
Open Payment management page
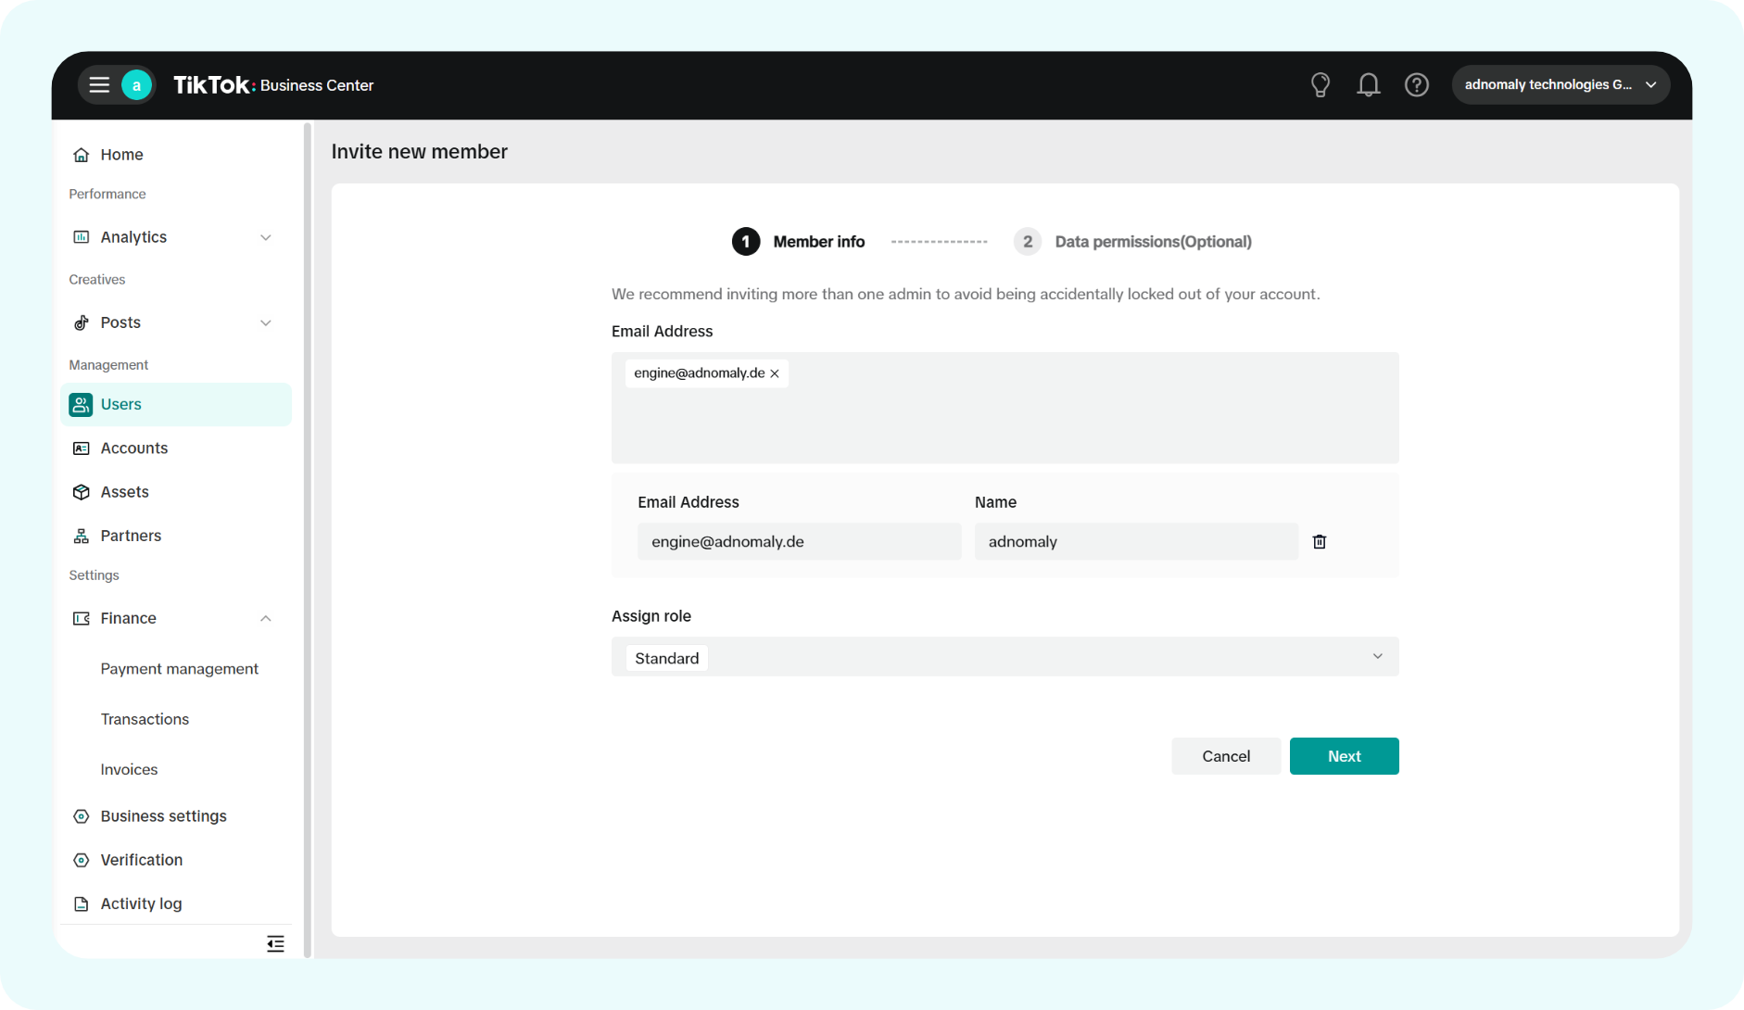pos(179,669)
